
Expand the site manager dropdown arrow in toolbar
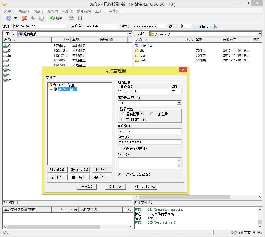(x=16, y=18)
